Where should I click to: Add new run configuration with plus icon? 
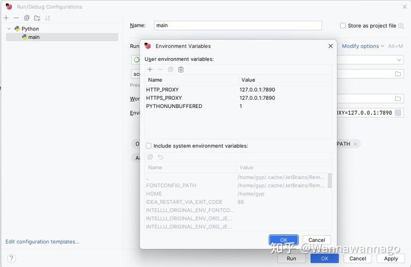click(x=6, y=18)
